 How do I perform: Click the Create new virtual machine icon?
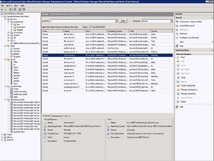[x=177, y=22]
